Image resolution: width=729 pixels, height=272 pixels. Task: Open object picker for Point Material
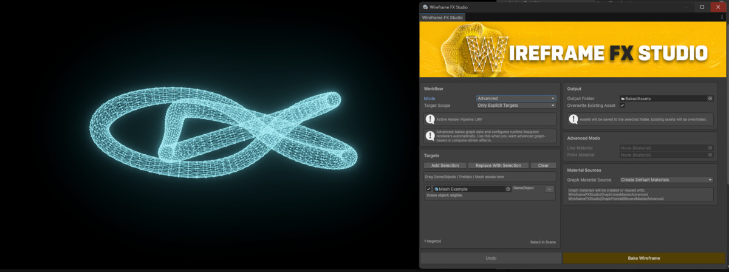710,155
